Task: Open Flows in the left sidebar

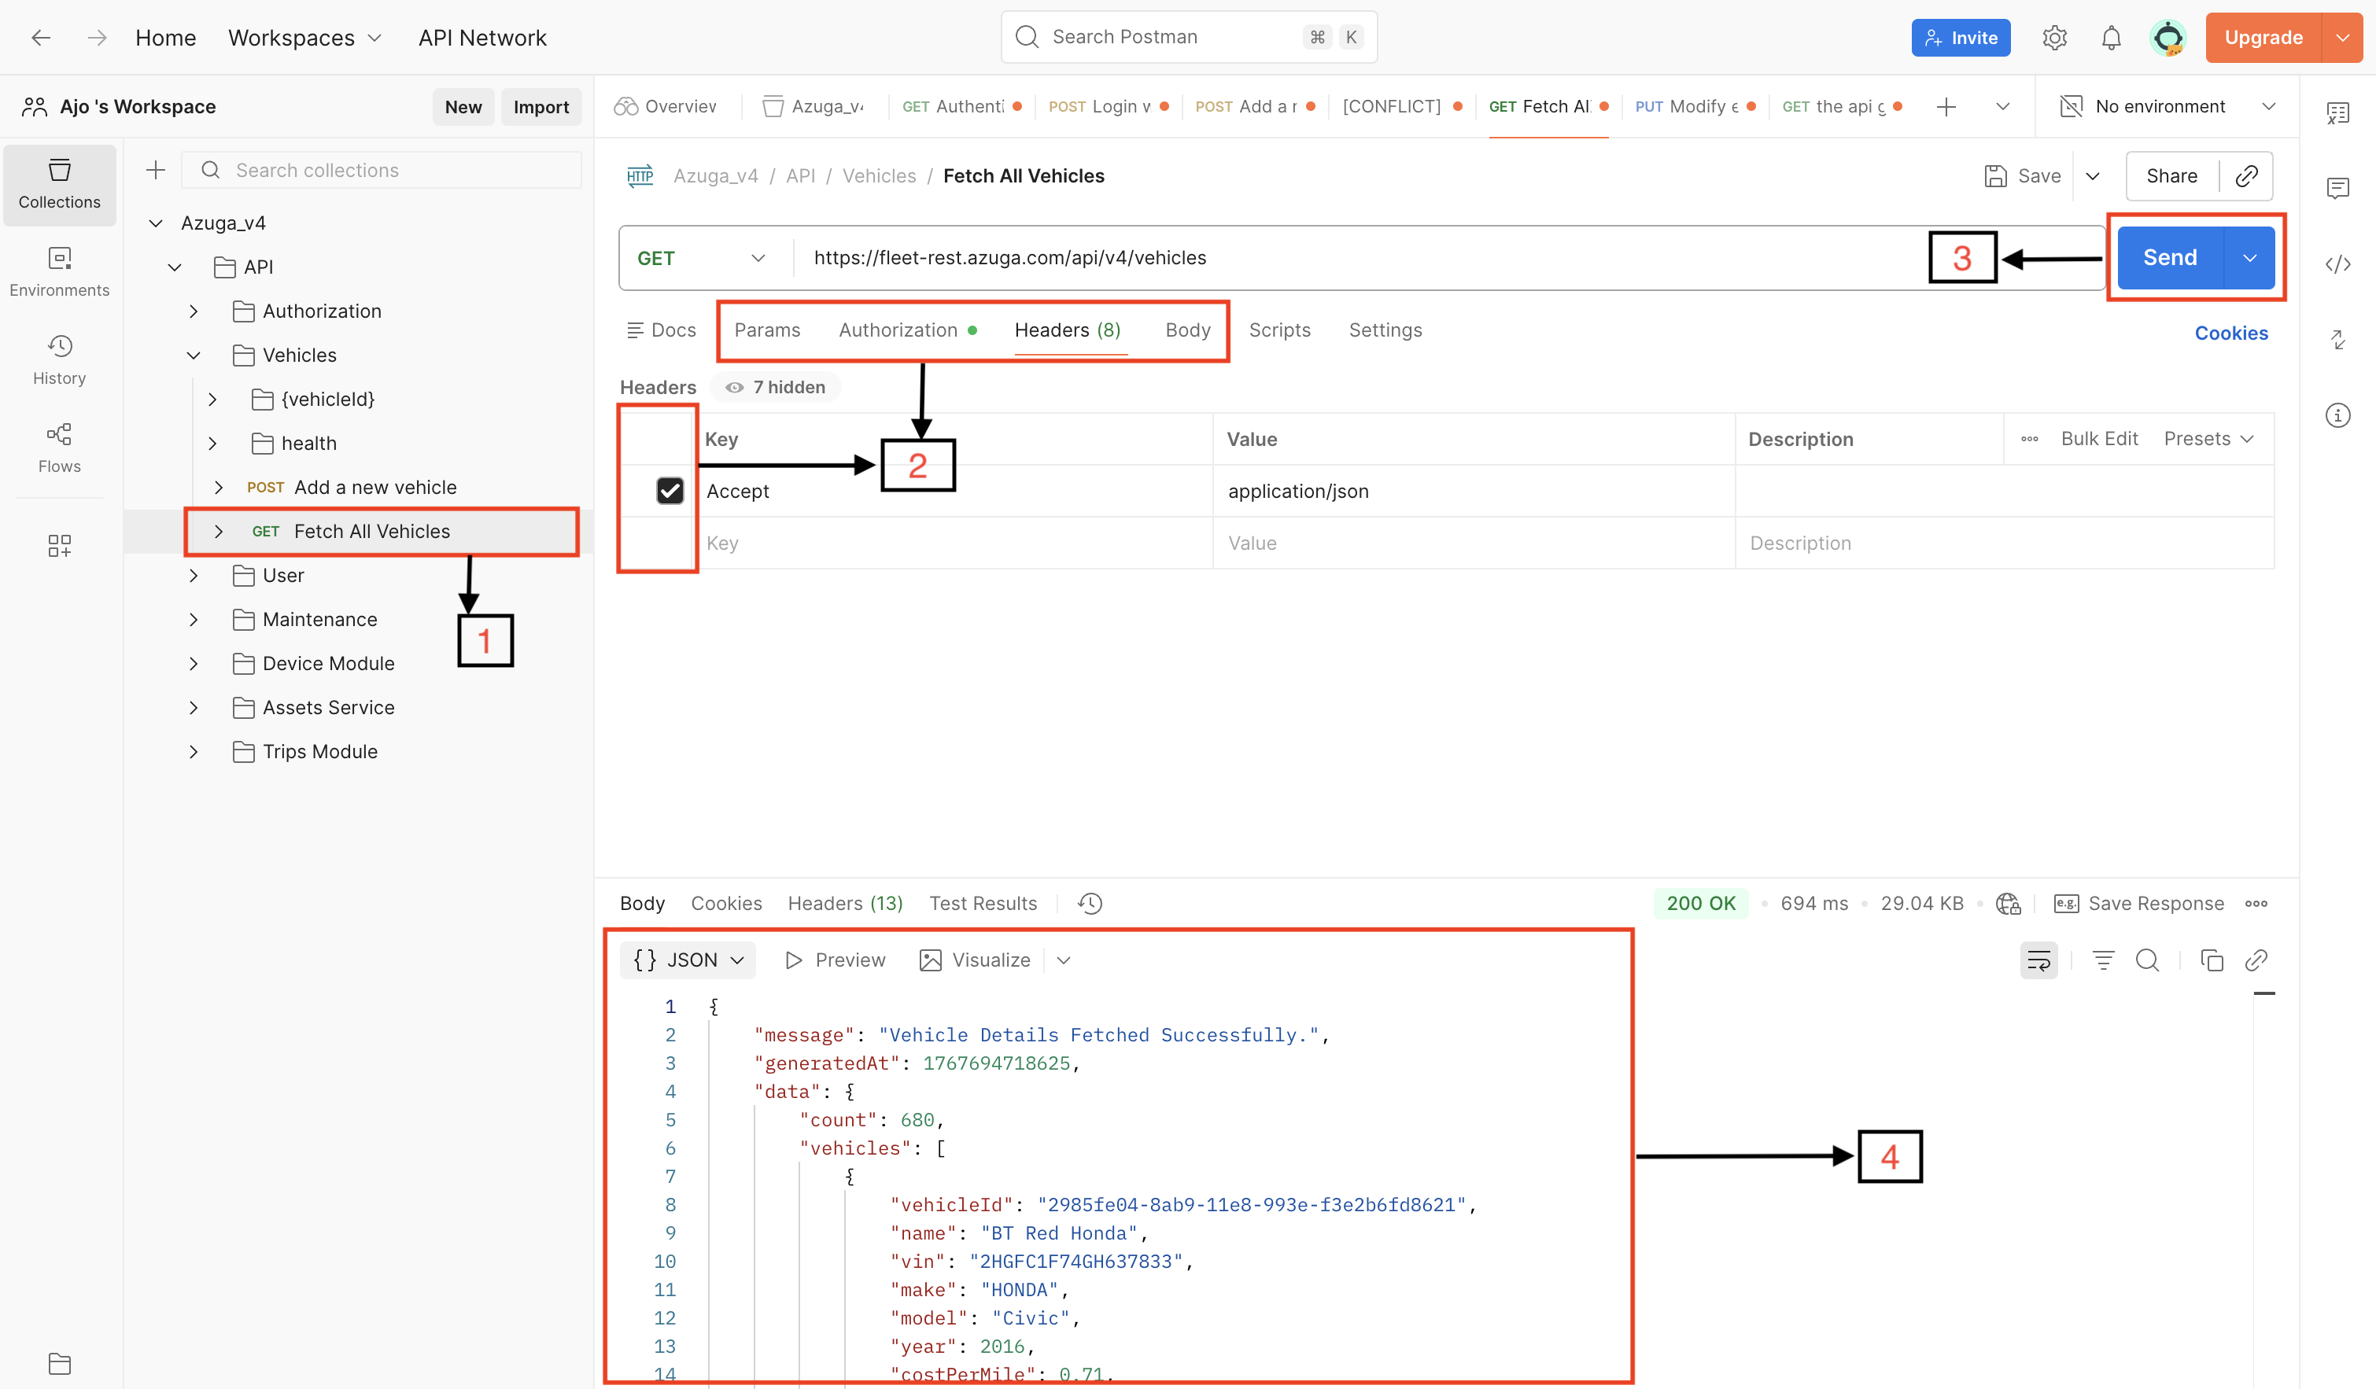Action: pos(60,448)
